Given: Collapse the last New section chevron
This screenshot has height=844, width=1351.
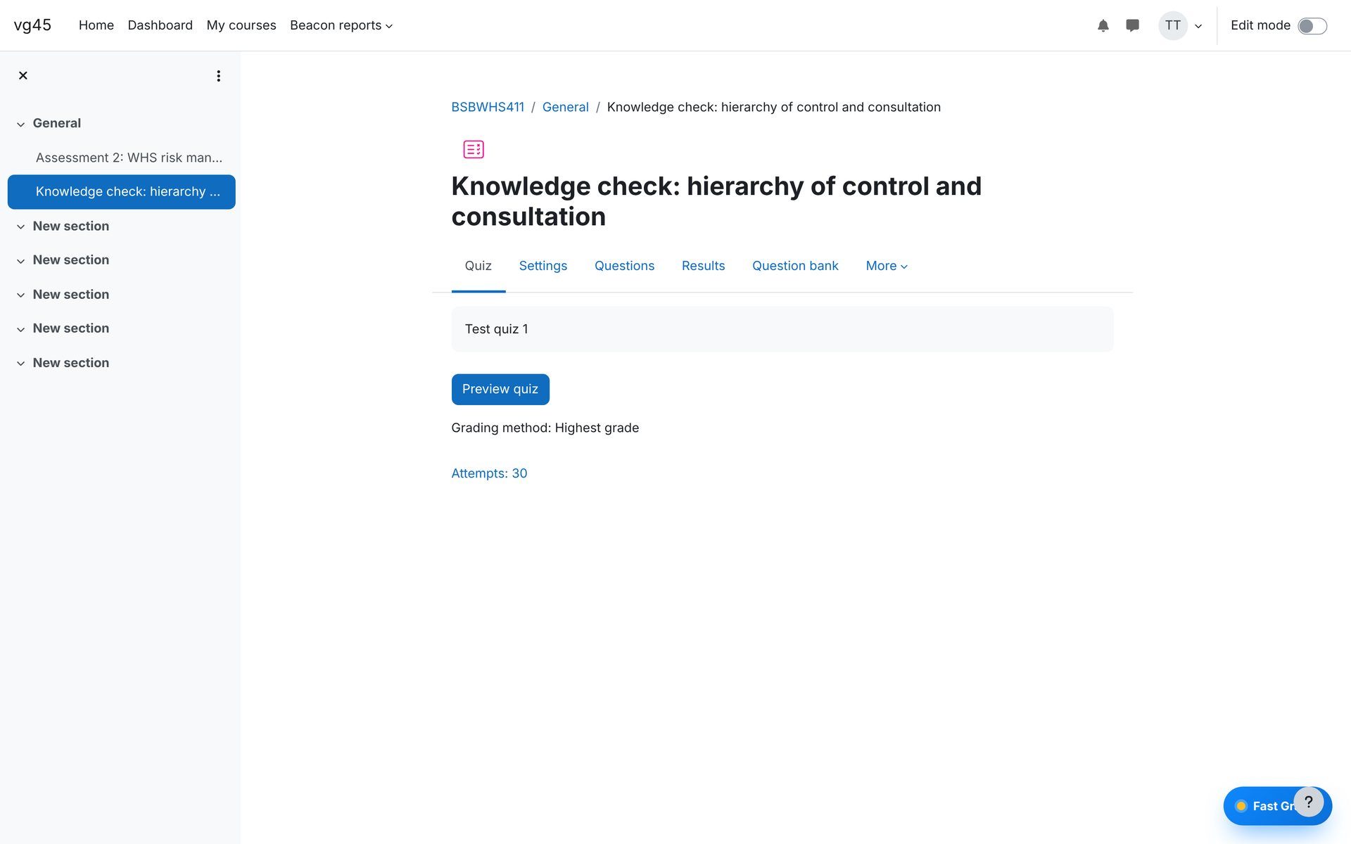Looking at the screenshot, I should (x=21, y=364).
